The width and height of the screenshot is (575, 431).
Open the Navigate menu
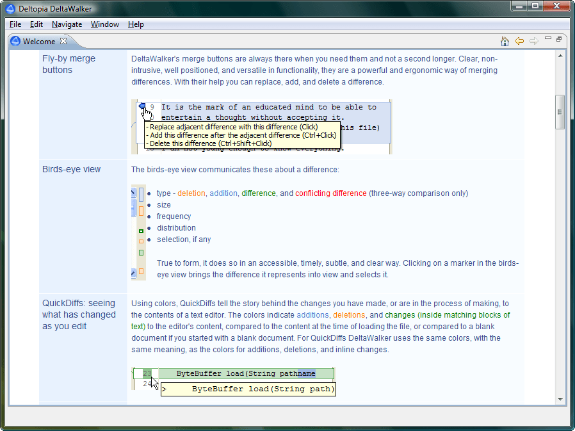[67, 24]
